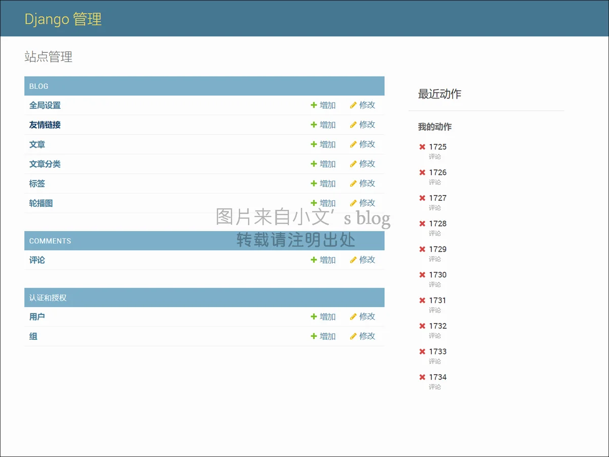Screen dimensions: 609x457
Task: Open the 用户 model link
Action: pyautogui.click(x=37, y=317)
